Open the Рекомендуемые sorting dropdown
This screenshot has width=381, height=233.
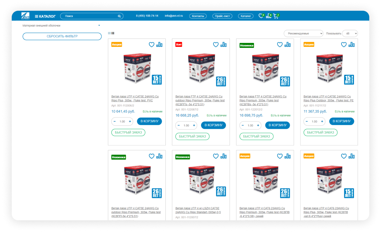point(303,34)
